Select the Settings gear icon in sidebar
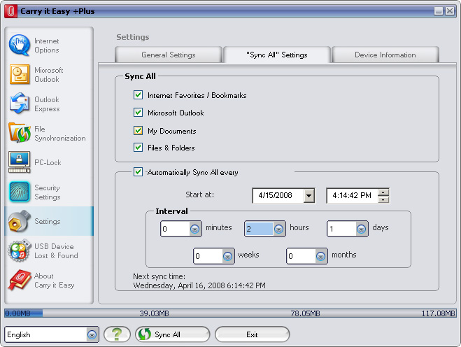This screenshot has height=347, width=461. tap(20, 221)
